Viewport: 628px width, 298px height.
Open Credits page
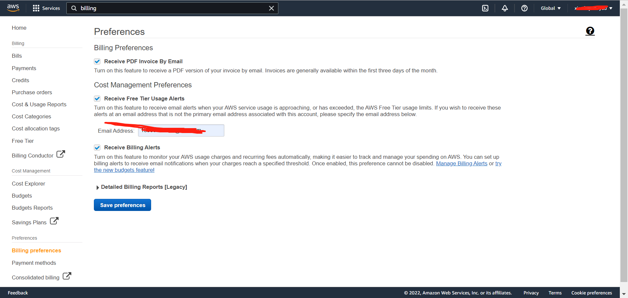pyautogui.click(x=20, y=80)
